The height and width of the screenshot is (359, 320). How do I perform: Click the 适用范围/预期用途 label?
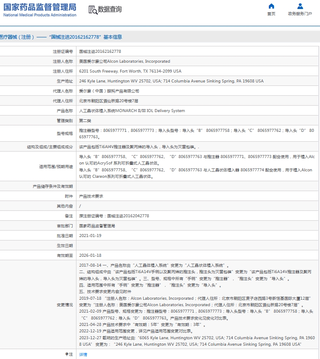tap(56, 167)
